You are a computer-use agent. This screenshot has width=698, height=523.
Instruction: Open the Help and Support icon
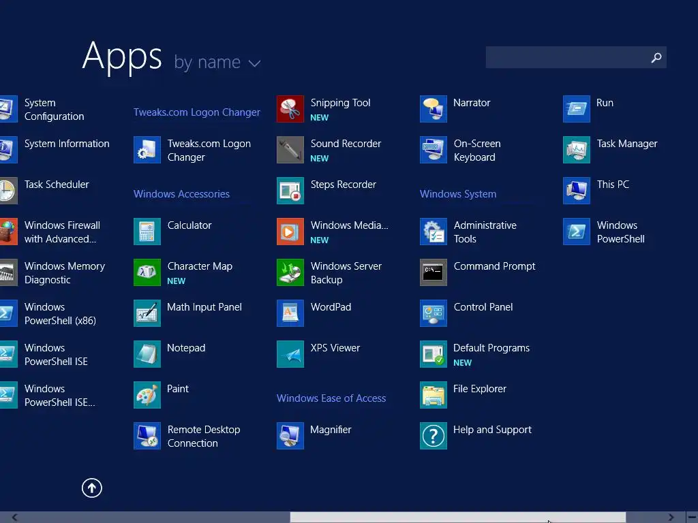(x=434, y=436)
